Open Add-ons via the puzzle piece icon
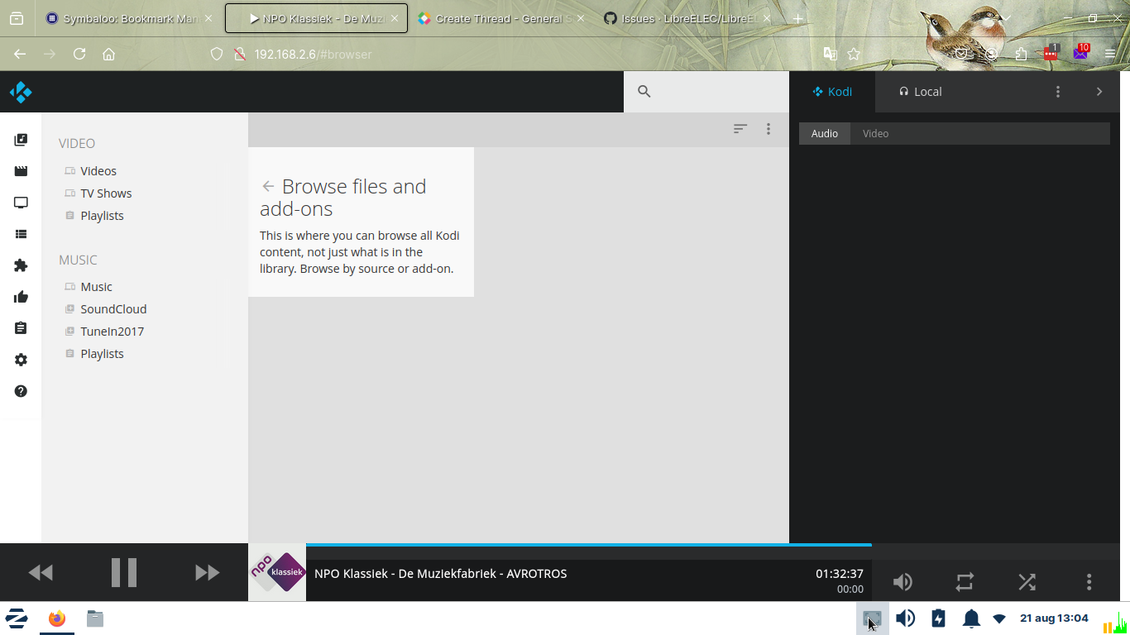The image size is (1130, 635). pos(21,265)
